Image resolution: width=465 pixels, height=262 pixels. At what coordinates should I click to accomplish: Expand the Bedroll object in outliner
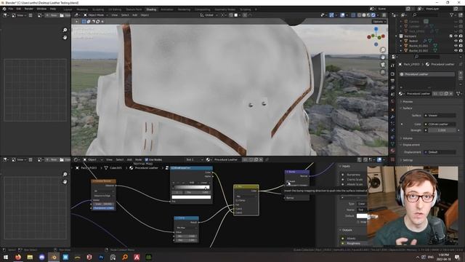[x=401, y=41]
